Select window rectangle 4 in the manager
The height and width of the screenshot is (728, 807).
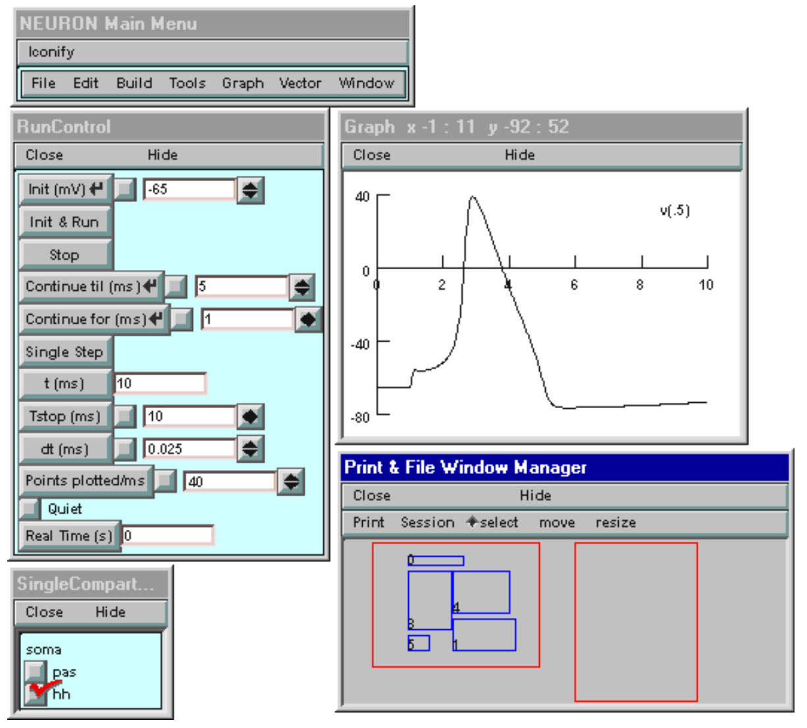click(481, 592)
